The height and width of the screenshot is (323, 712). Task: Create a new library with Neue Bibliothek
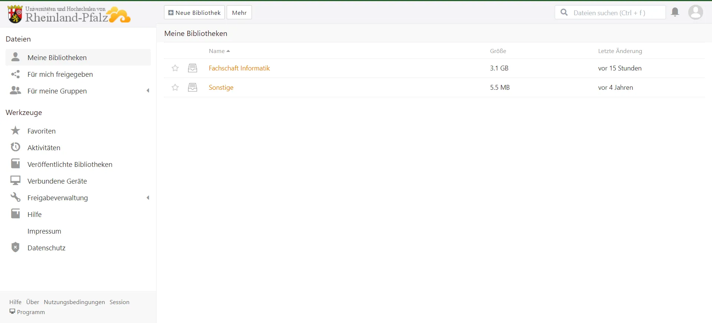coord(194,13)
